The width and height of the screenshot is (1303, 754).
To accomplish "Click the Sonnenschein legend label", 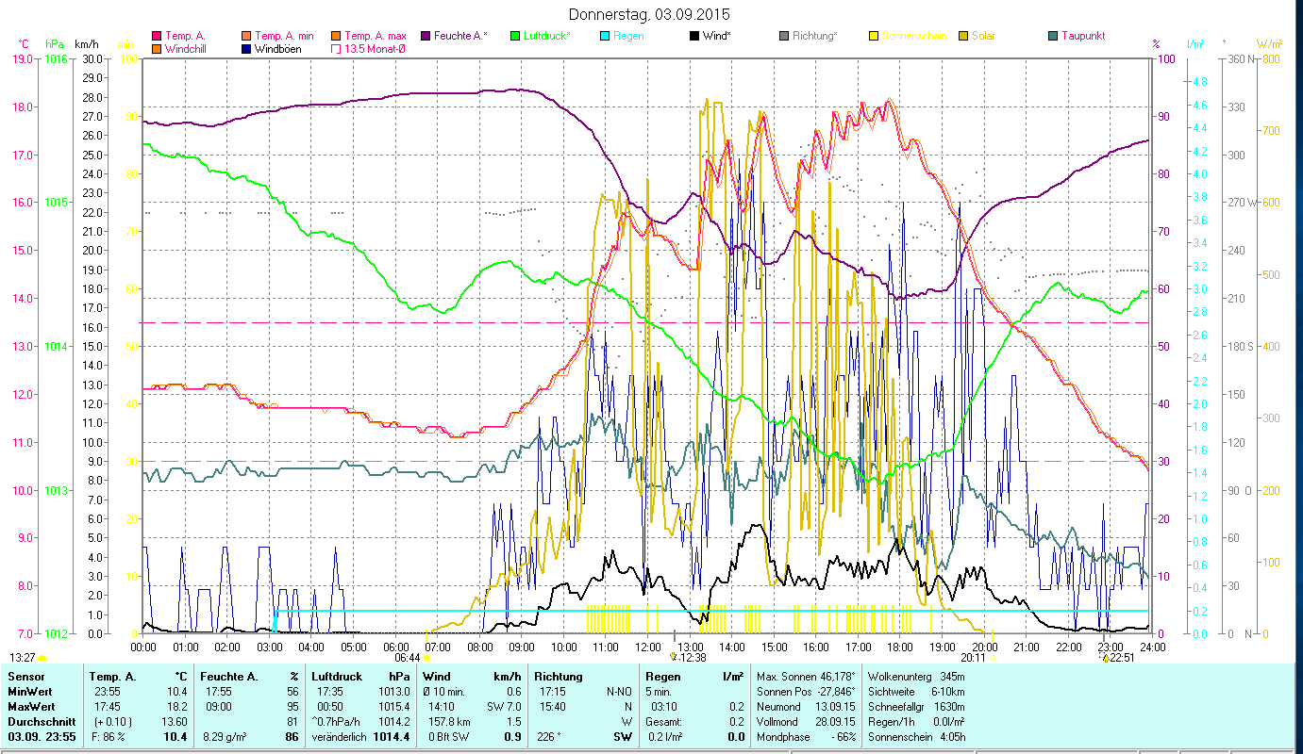I will [913, 36].
